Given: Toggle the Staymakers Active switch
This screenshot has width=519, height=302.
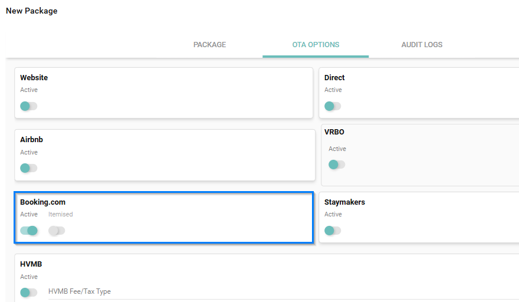Looking at the screenshot, I should tap(333, 231).
